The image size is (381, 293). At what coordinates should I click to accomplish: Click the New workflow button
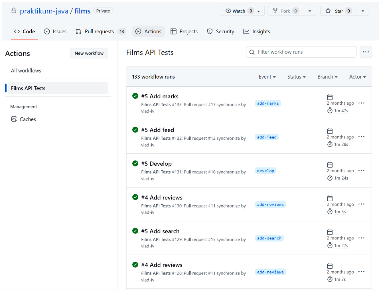pos(89,53)
